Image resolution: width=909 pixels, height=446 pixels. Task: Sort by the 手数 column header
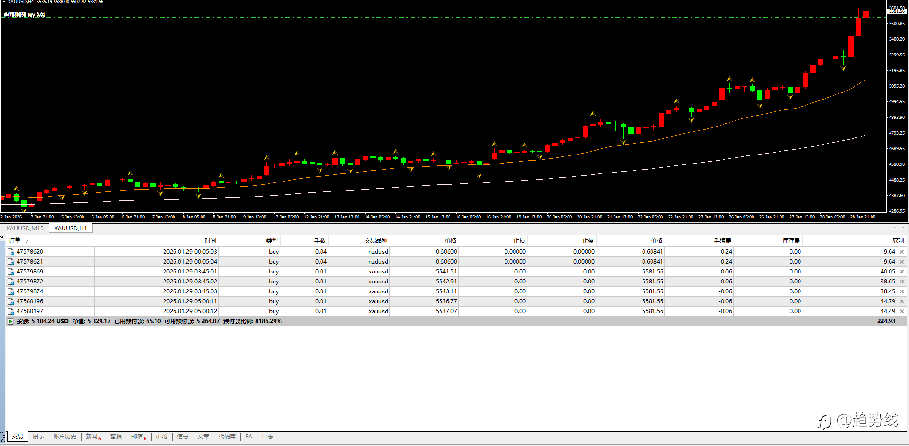(x=303, y=241)
